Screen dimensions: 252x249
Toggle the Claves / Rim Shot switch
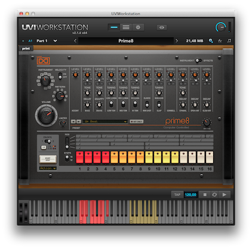click(x=147, y=104)
